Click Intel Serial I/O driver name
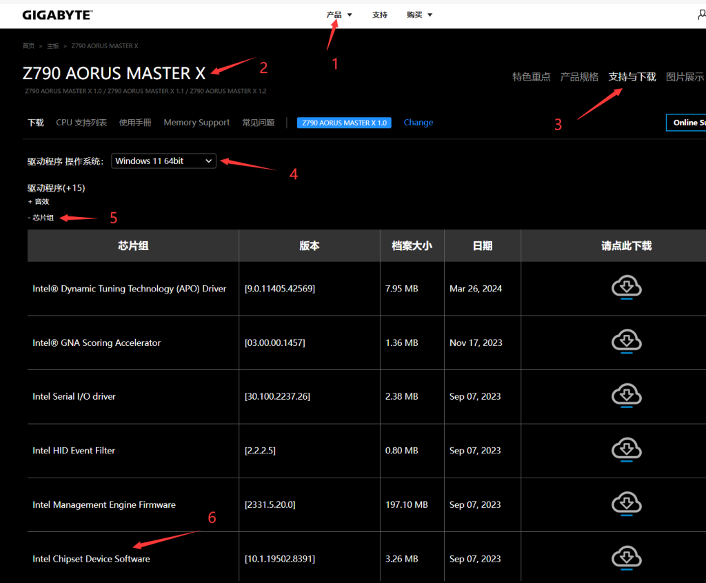This screenshot has width=706, height=583. 74,397
